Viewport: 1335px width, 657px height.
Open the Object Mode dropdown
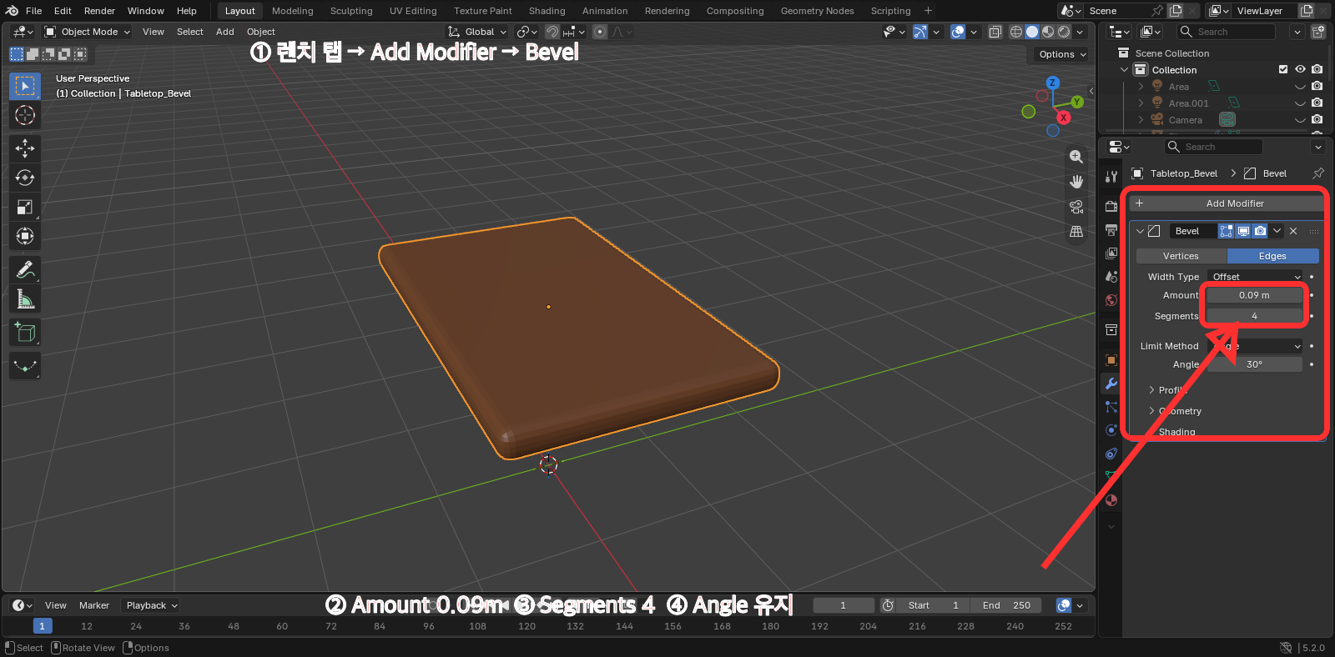[87, 32]
